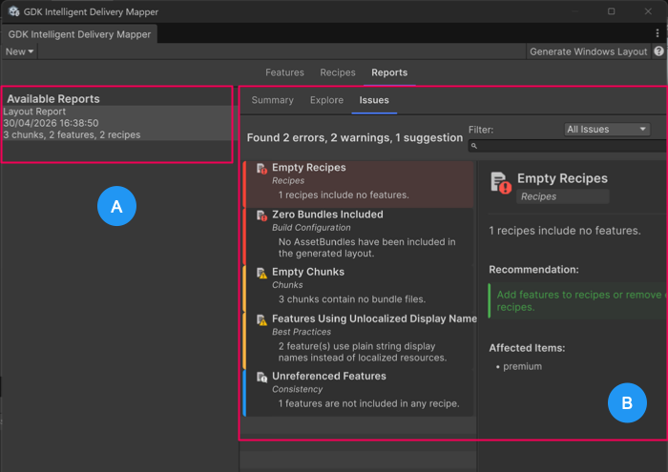The image size is (668, 472).
Task: Click the Empty Chunks warning icon
Action: [x=261, y=273]
